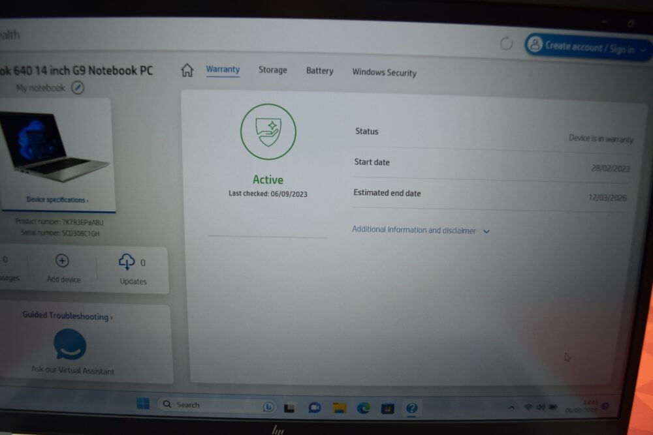Open Microsoft Store from taskbar
Screen dimensions: 653x435
(x=388, y=409)
